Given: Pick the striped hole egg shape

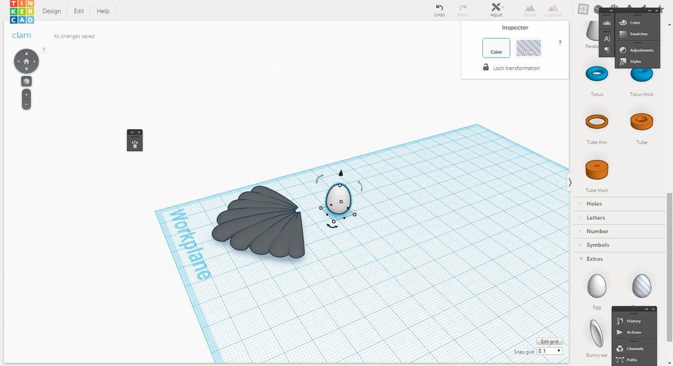Looking at the screenshot, I should [641, 286].
